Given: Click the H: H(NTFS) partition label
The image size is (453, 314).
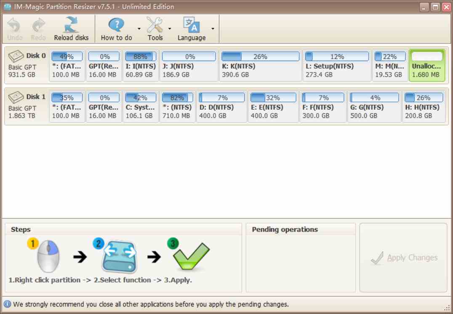Looking at the screenshot, I should [422, 107].
